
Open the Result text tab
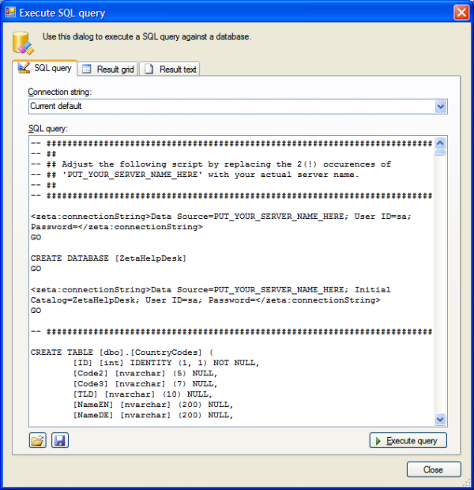170,69
